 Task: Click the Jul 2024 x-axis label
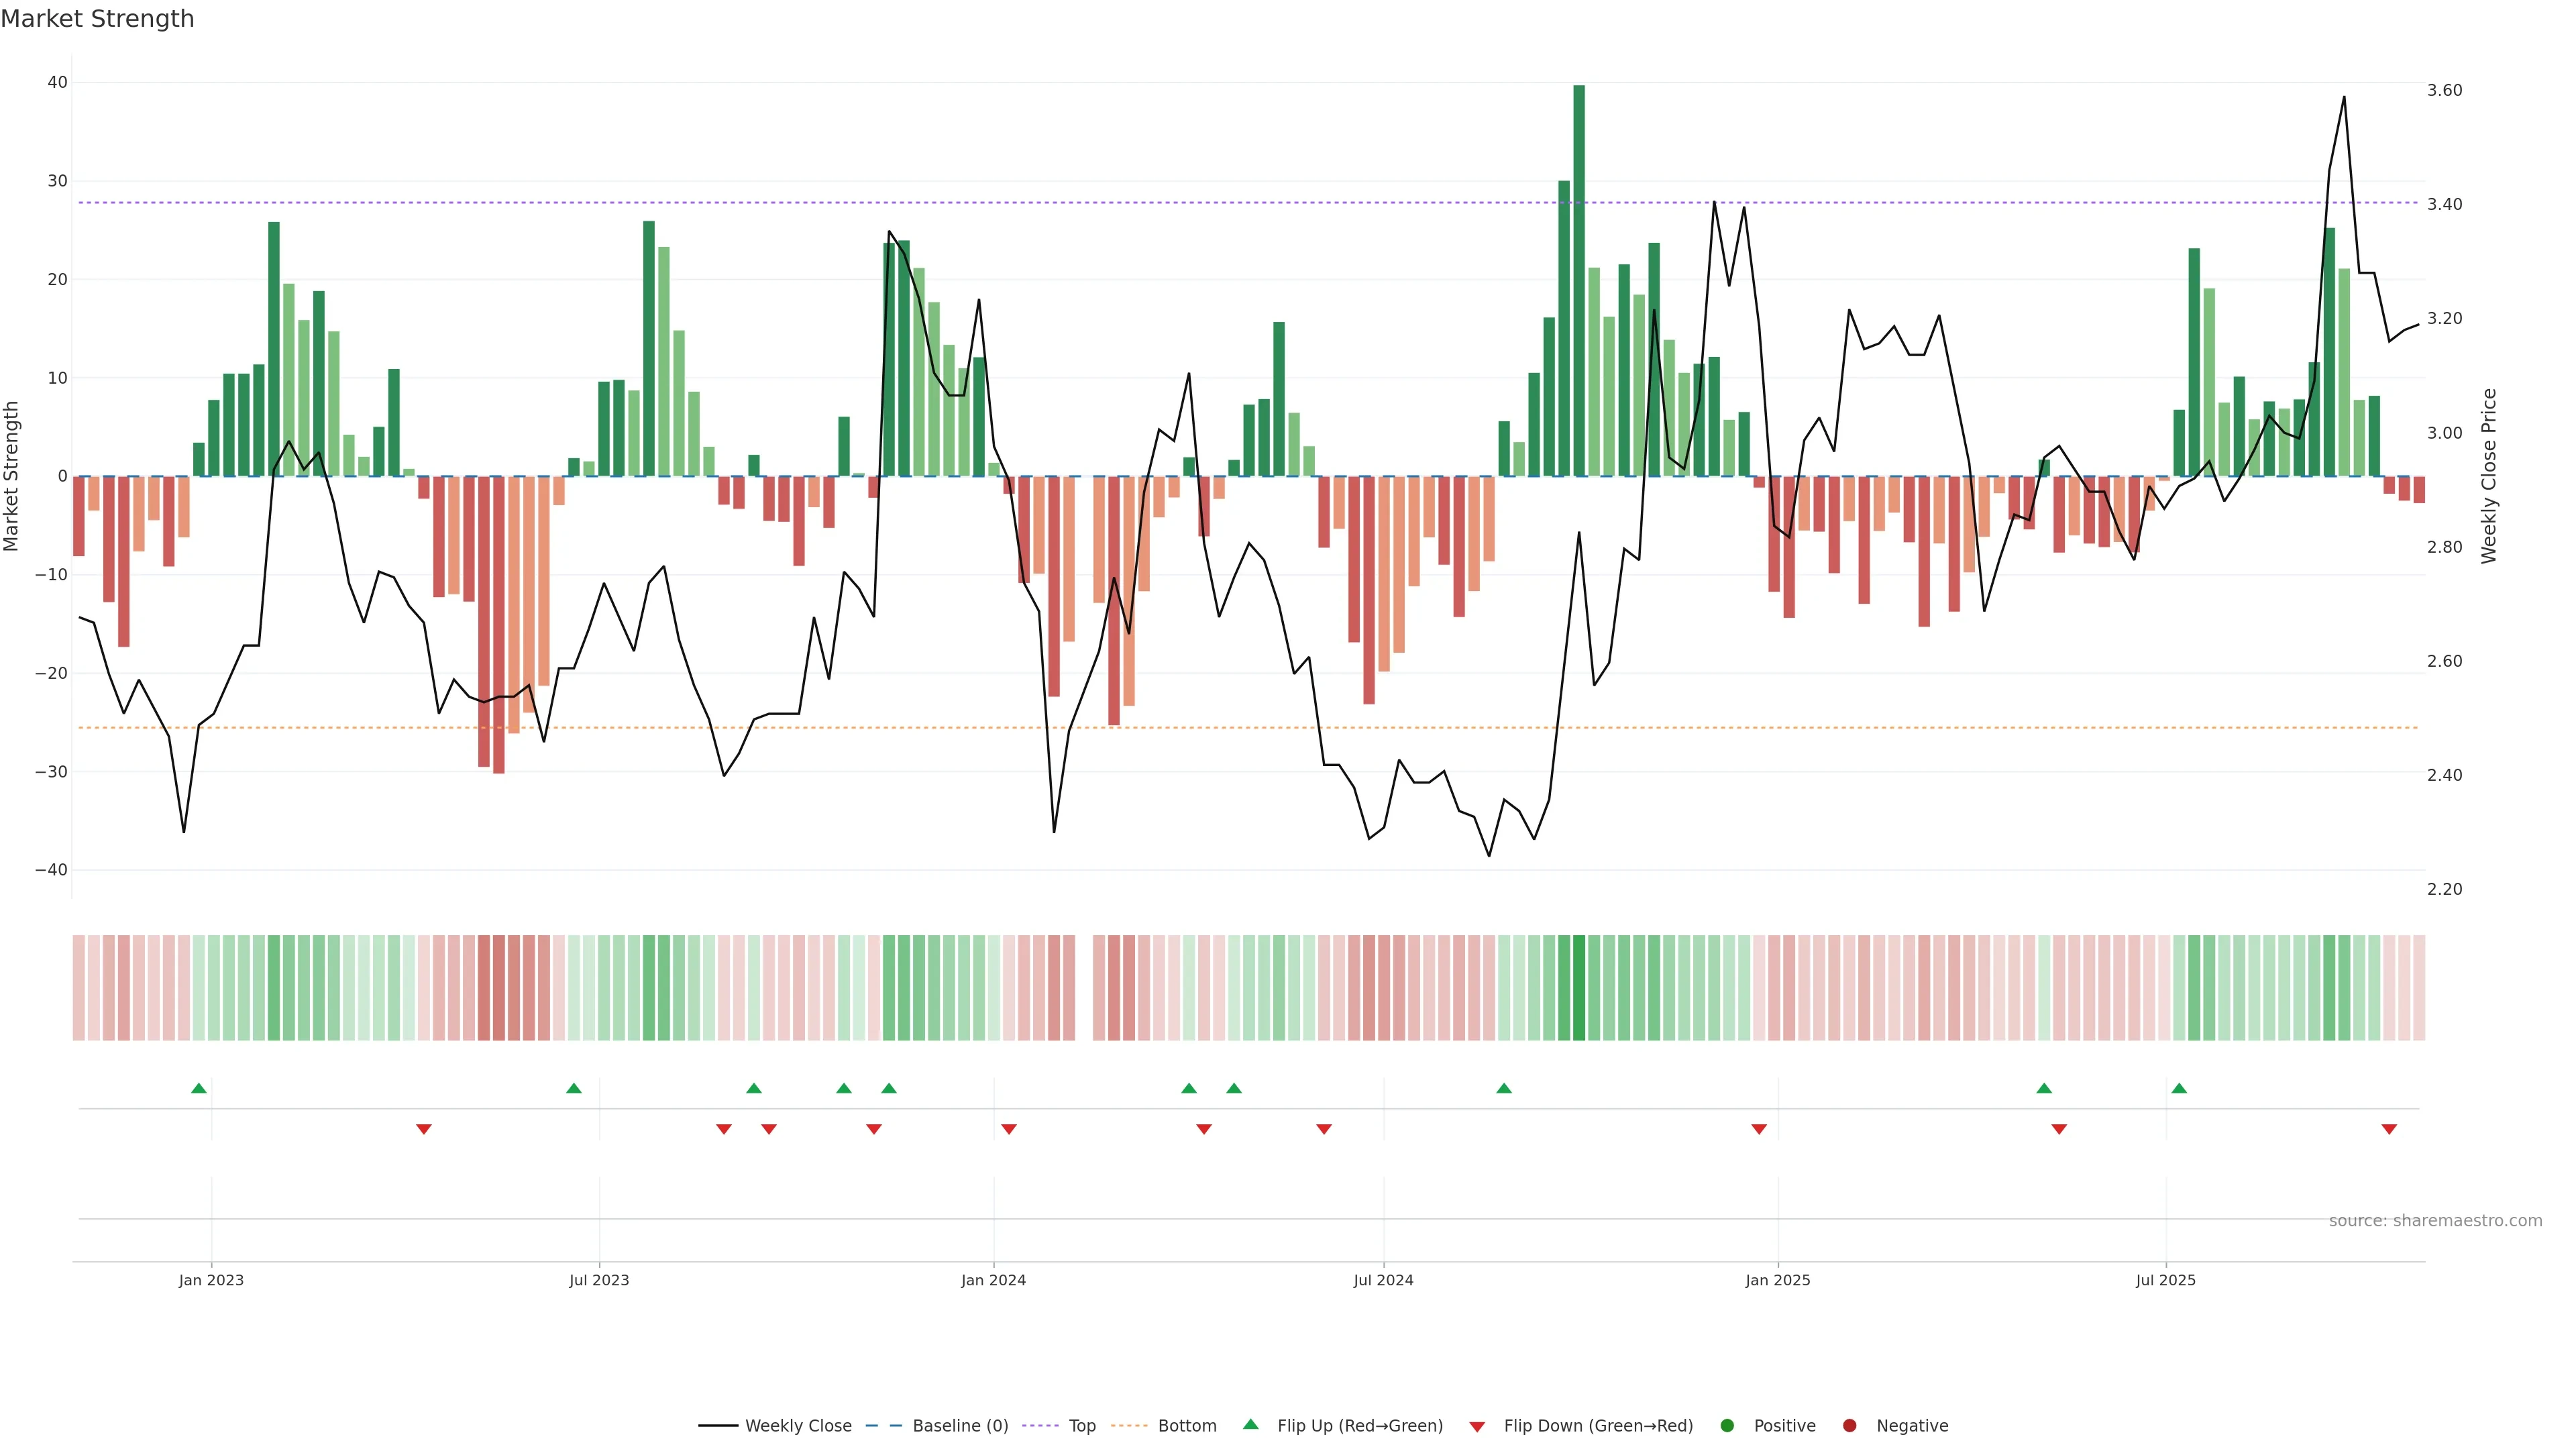[x=1383, y=1280]
